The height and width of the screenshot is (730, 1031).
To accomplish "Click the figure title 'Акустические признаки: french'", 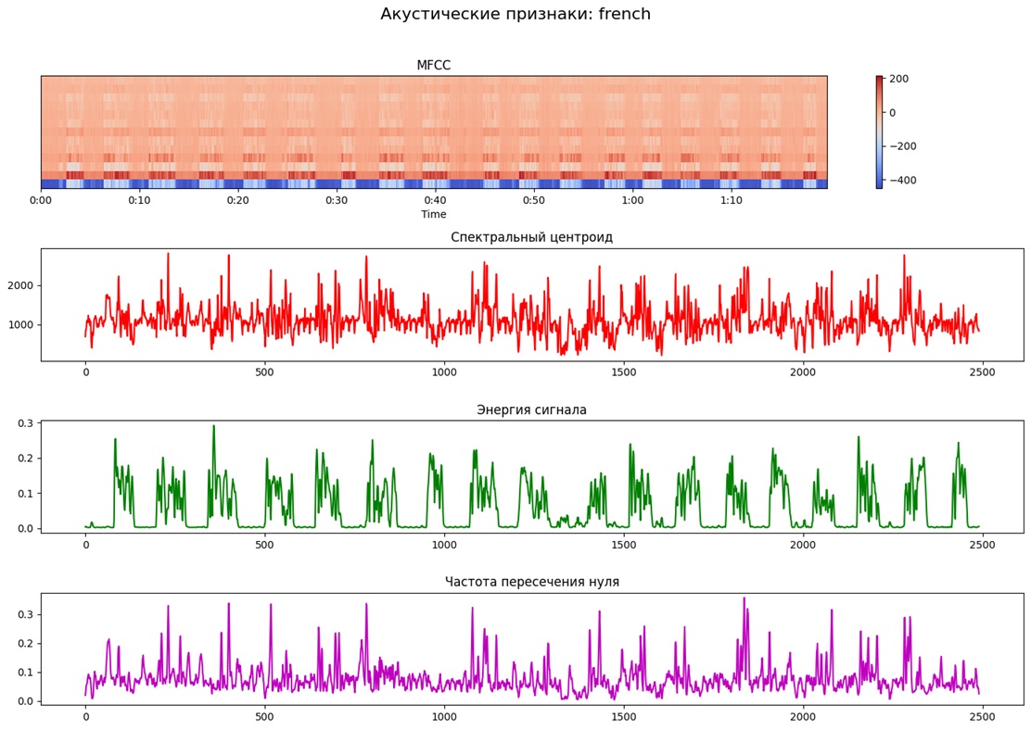I will click(x=515, y=14).
